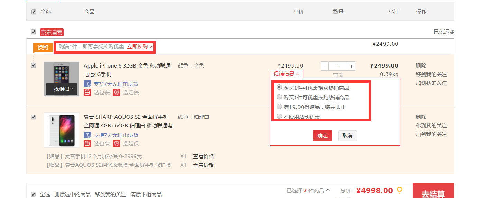489x198 pixels.
Task: Click 删除 in the SHARP AQUOS S2 row
Action: coord(421,117)
